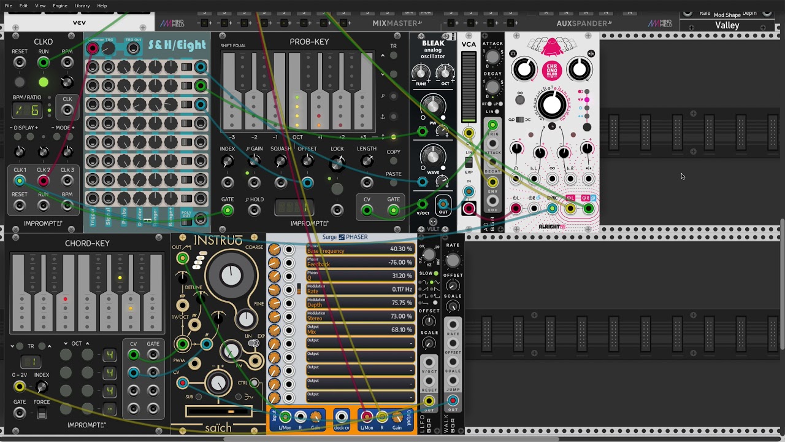Click the green-cabled RUN jack atop CLKD

coord(43,63)
